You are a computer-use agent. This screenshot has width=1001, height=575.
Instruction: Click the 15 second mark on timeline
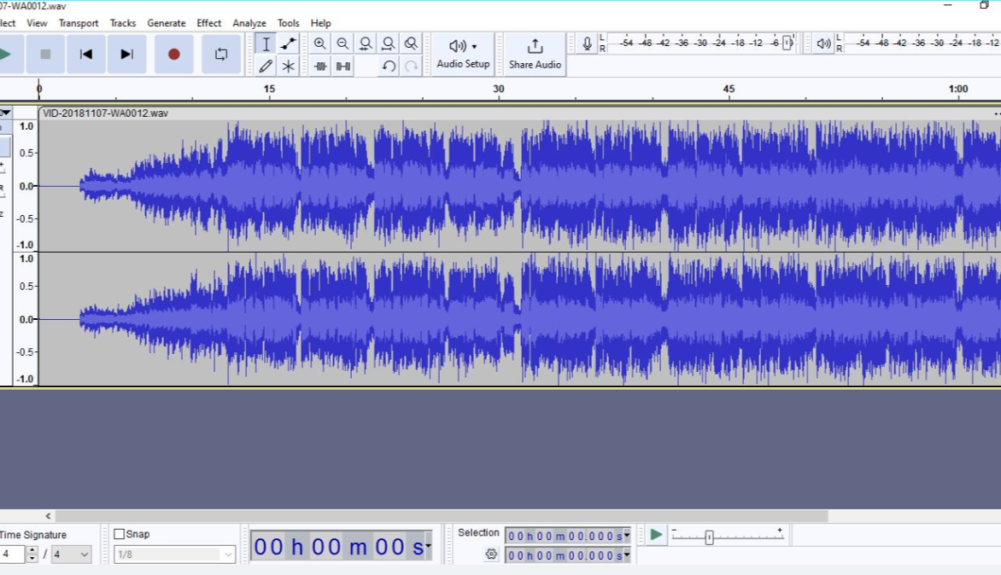coord(269,90)
